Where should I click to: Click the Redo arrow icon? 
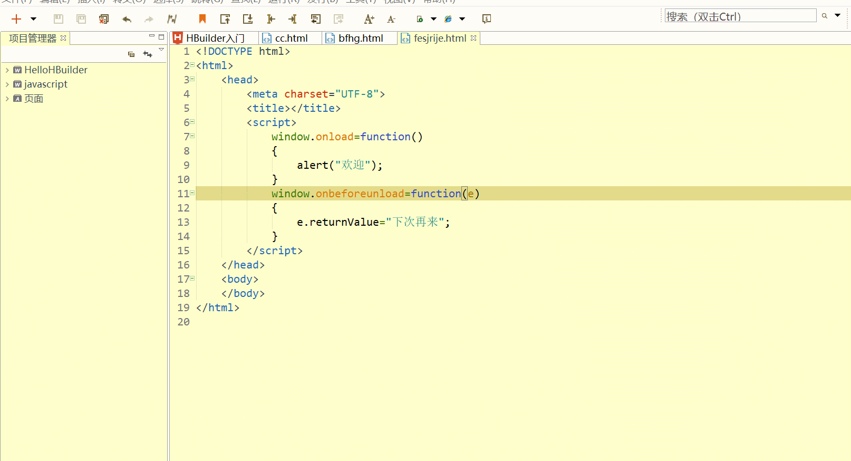coord(149,19)
